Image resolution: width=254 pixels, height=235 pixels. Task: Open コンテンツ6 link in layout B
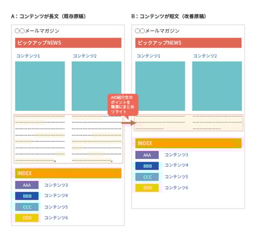pyautogui.click(x=177, y=187)
